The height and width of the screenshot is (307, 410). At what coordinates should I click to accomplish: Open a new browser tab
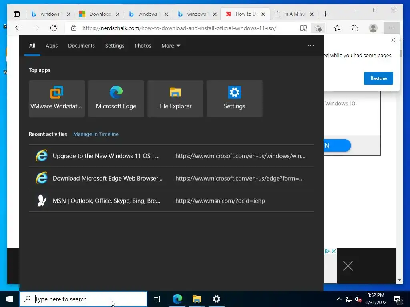[325, 14]
